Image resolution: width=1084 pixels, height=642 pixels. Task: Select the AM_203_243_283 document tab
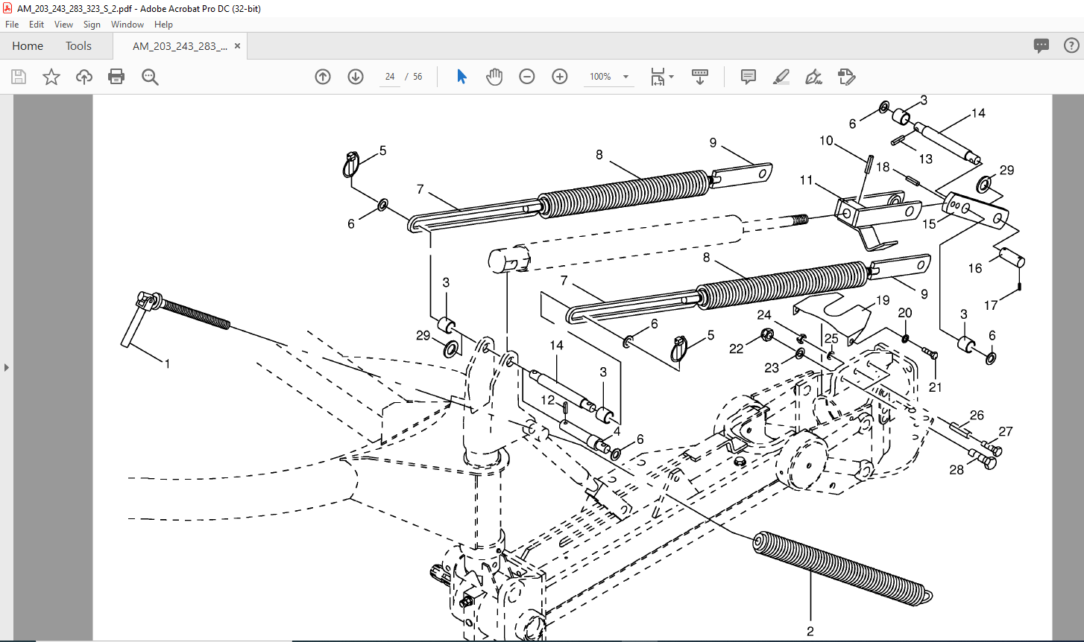[x=180, y=46]
